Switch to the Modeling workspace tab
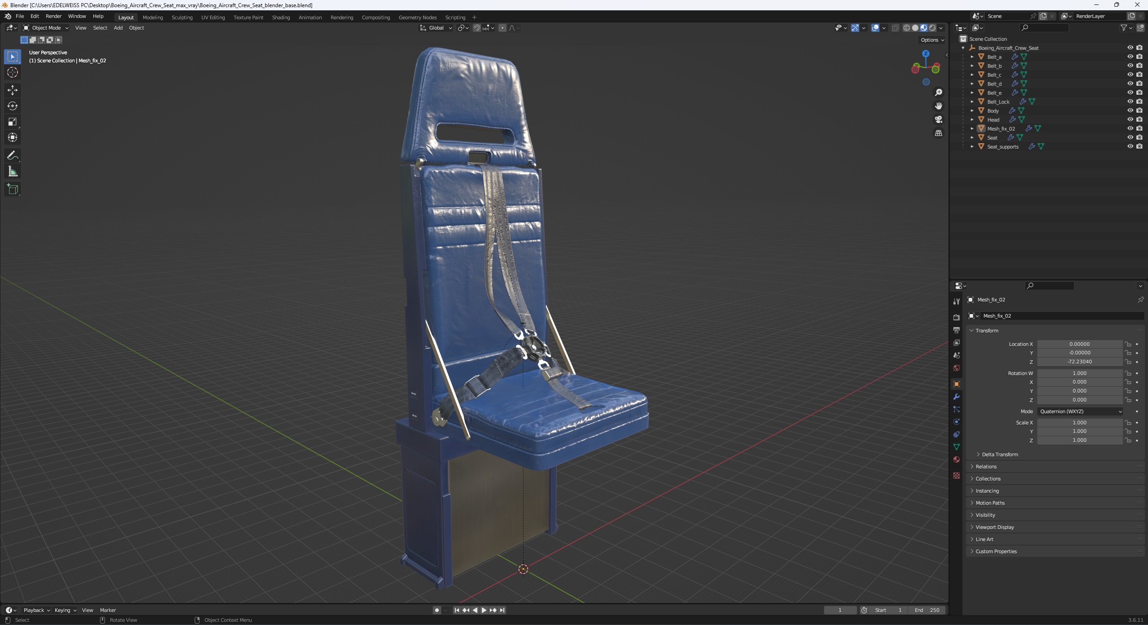The image size is (1148, 625). (153, 17)
